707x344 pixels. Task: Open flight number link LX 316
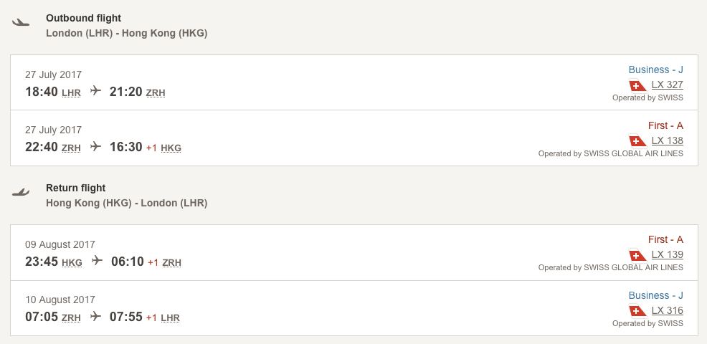click(668, 310)
